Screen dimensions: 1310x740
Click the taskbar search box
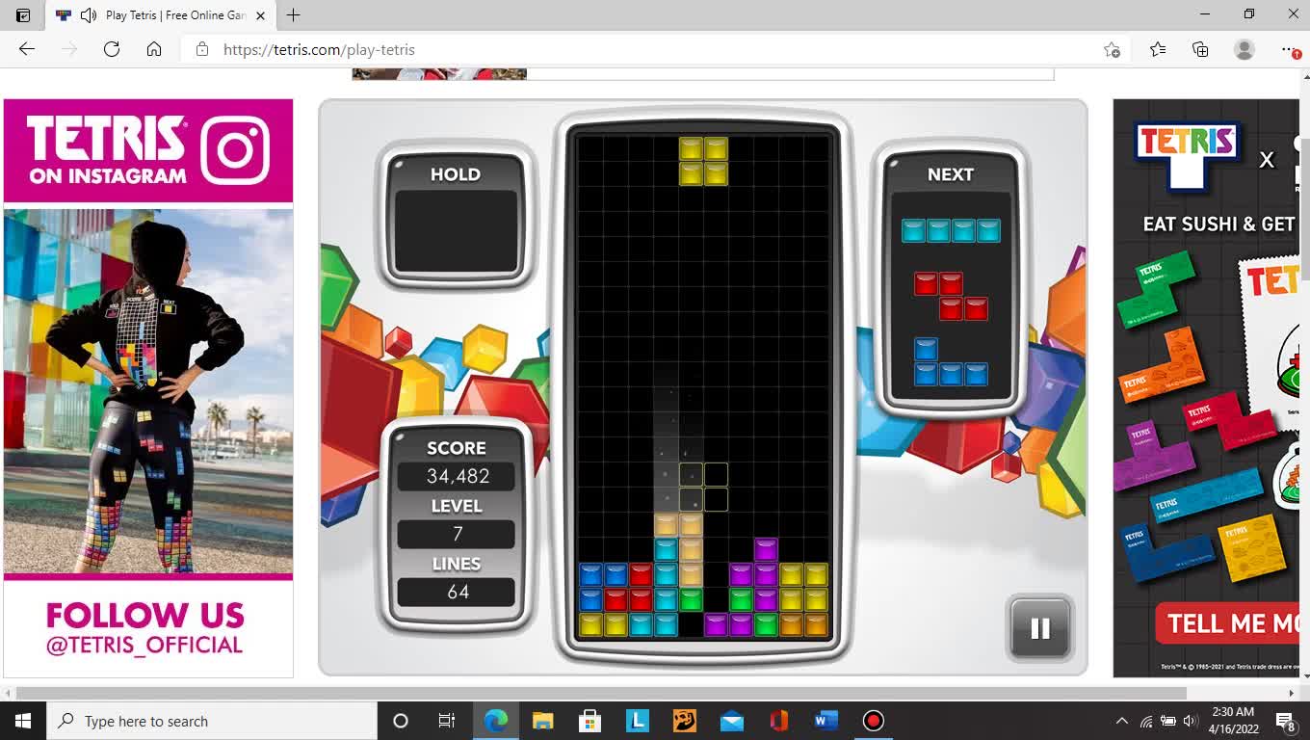(212, 721)
